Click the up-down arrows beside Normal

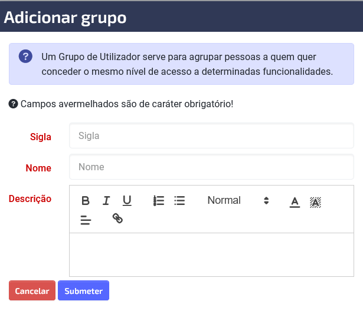tap(266, 200)
